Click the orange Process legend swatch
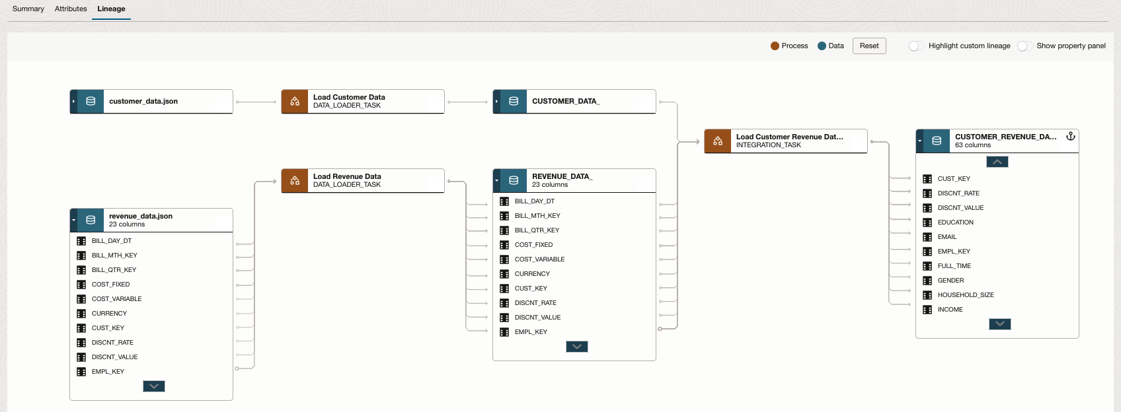Image resolution: width=1121 pixels, height=412 pixels. pyautogui.click(x=775, y=46)
